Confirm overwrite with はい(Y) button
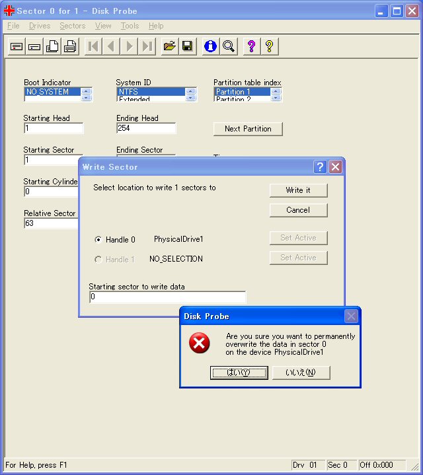 pyautogui.click(x=239, y=373)
